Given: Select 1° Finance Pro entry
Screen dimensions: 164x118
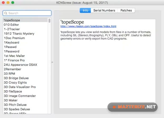Looking at the screenshot, I should (25, 60).
